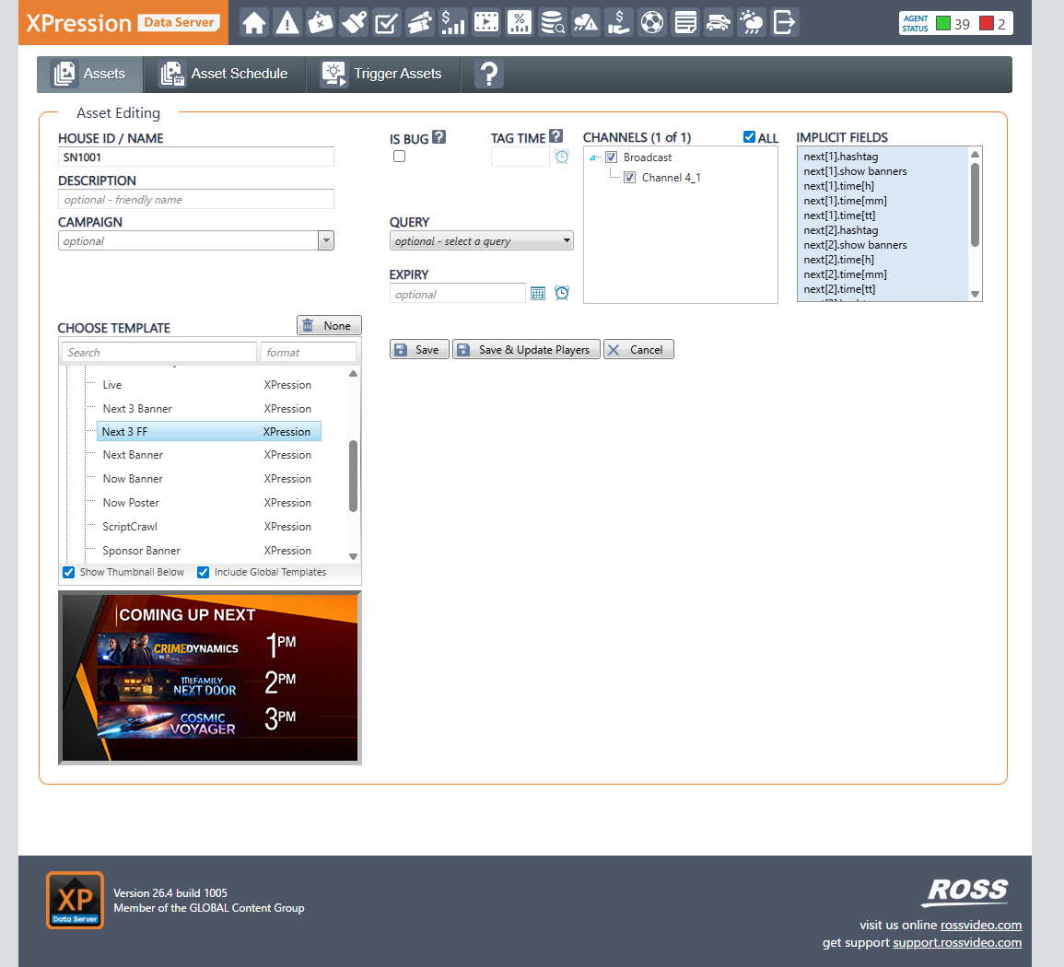Screen dimensions: 1064x967
Task: Open the Campaign dropdown
Action: (325, 241)
